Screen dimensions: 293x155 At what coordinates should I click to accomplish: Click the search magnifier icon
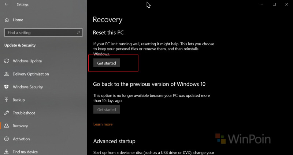pos(78,32)
